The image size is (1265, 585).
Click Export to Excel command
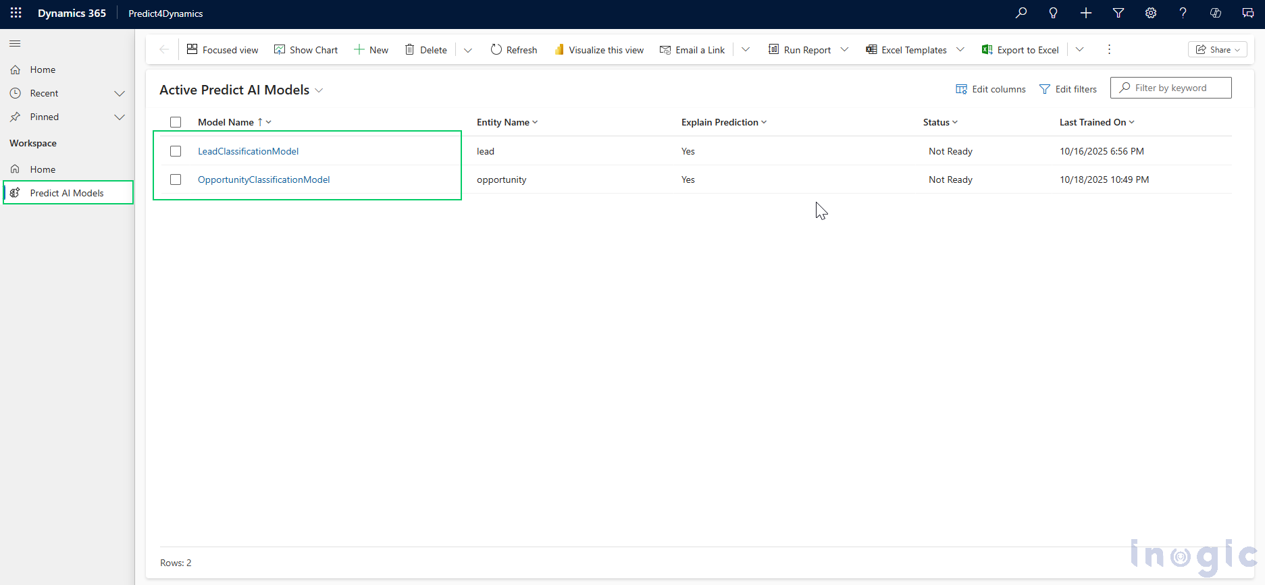click(1021, 50)
